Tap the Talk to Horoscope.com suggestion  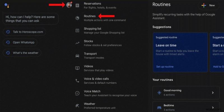click(x=25, y=32)
